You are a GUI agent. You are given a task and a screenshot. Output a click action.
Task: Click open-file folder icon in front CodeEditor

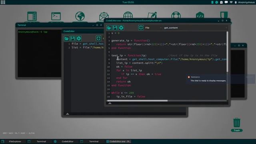coord(109,28)
